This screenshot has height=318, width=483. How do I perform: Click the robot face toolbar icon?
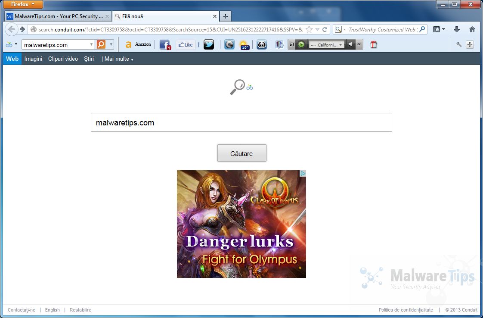[262, 45]
